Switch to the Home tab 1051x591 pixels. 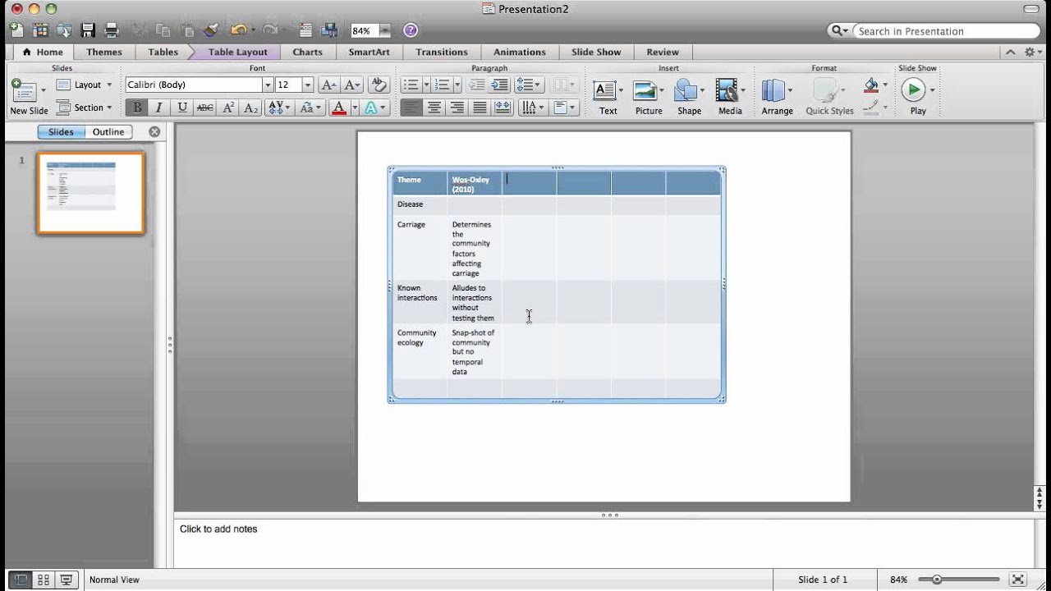click(43, 52)
